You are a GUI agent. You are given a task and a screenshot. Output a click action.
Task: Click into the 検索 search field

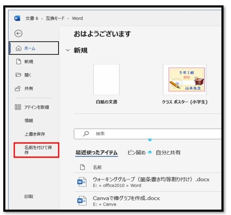(x=148, y=134)
